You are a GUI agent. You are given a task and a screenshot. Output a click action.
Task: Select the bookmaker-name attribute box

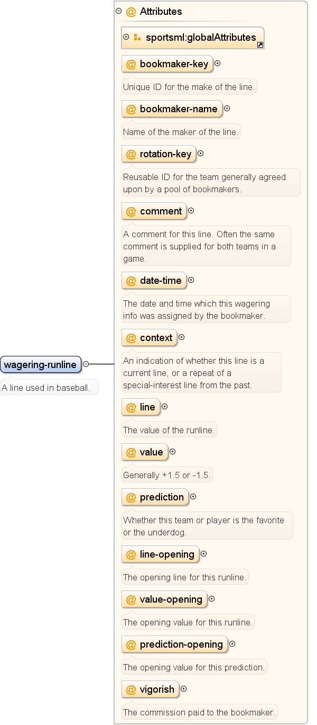pos(172,109)
